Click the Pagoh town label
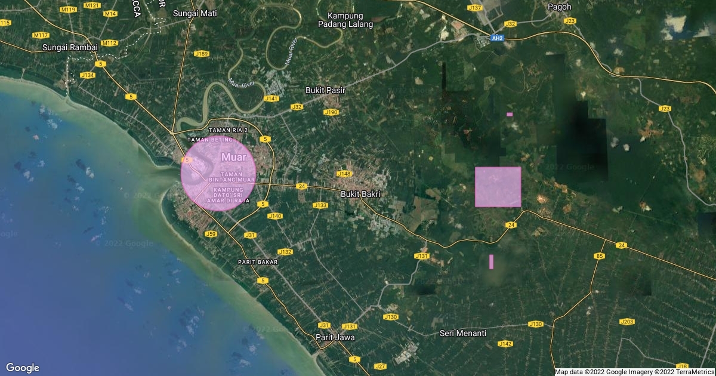 [x=559, y=7]
